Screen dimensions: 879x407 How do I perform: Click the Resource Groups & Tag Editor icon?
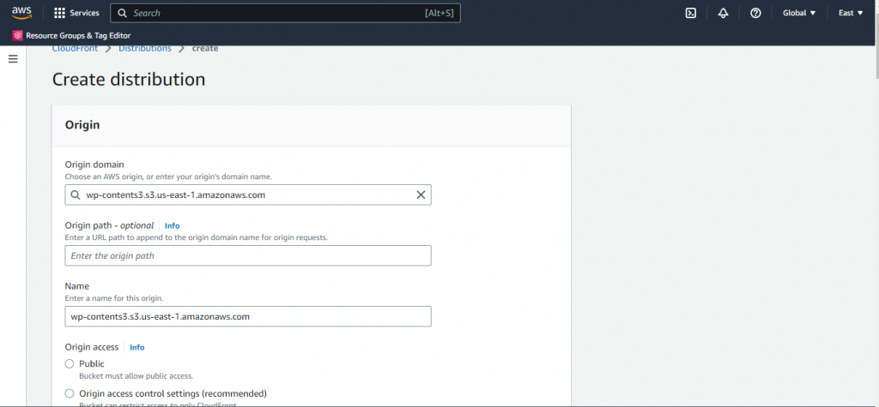(17, 35)
